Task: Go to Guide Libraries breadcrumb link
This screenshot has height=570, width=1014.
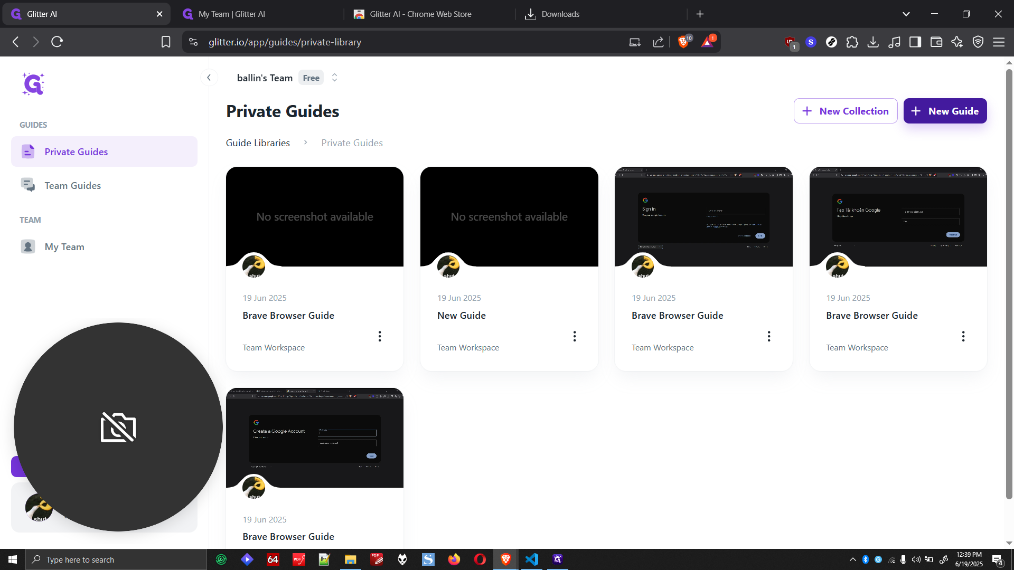Action: point(258,143)
